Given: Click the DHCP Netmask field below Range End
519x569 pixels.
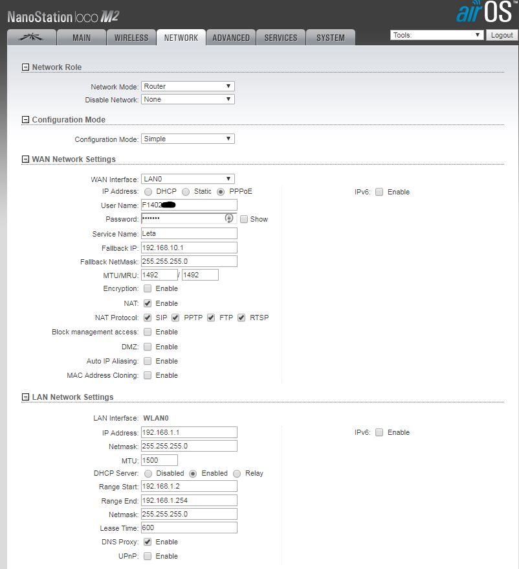Looking at the screenshot, I should click(189, 514).
